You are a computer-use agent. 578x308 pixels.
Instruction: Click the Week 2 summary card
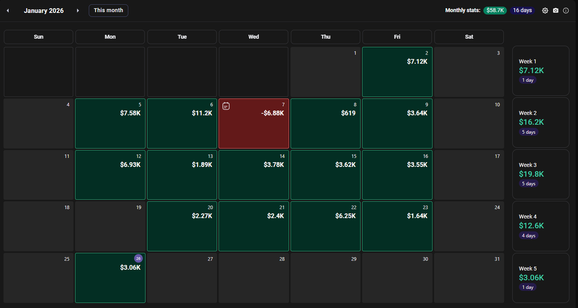[x=541, y=122]
